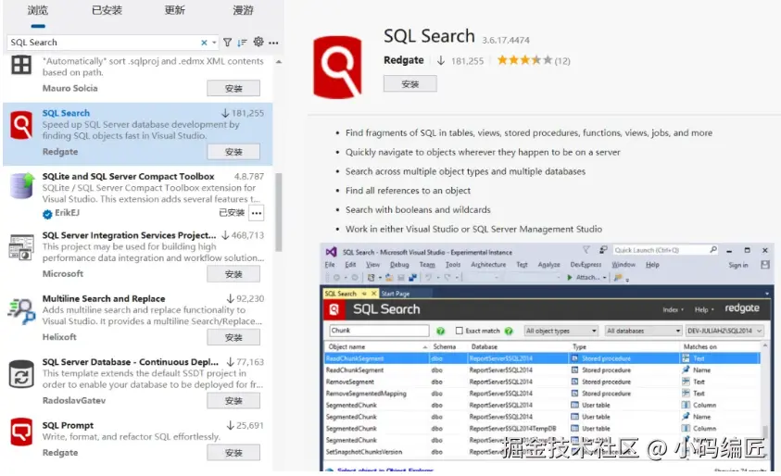
Task: Click the SQL Server Integration Services icon
Action: click(21, 247)
